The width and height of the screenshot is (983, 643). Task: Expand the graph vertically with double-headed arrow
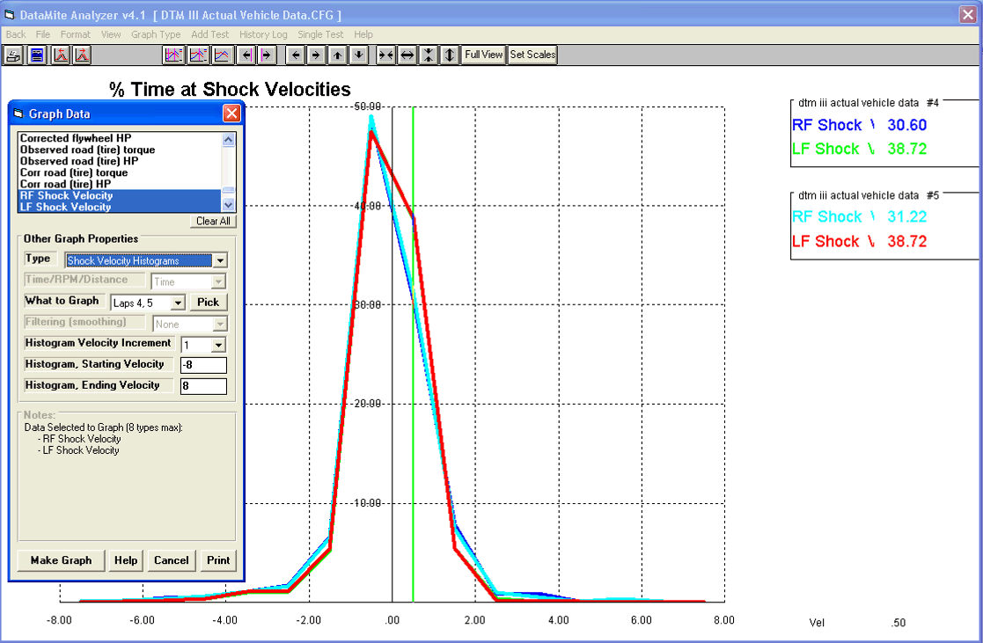[x=449, y=55]
